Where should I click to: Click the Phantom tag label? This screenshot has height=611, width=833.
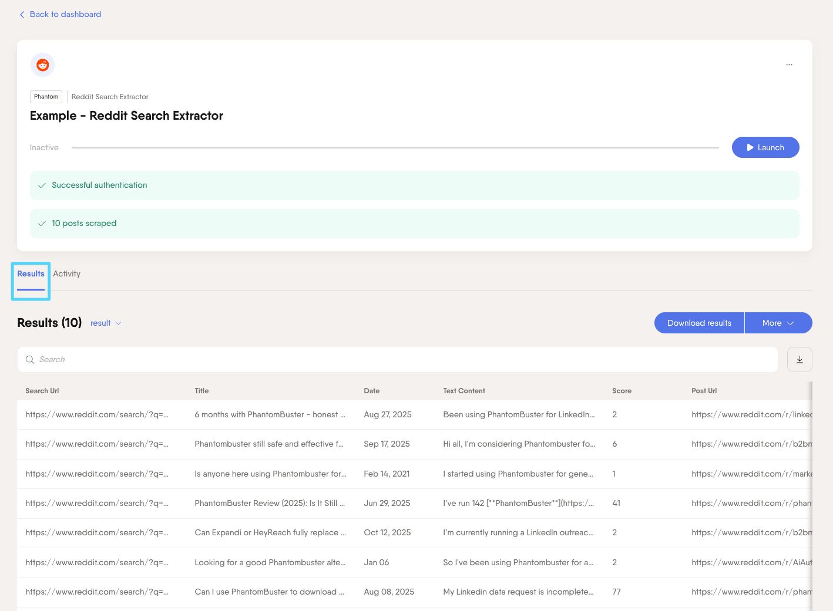[46, 97]
